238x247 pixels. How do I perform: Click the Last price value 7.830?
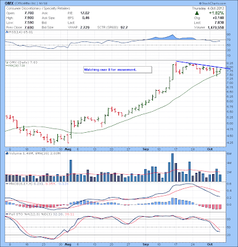tap(220, 22)
